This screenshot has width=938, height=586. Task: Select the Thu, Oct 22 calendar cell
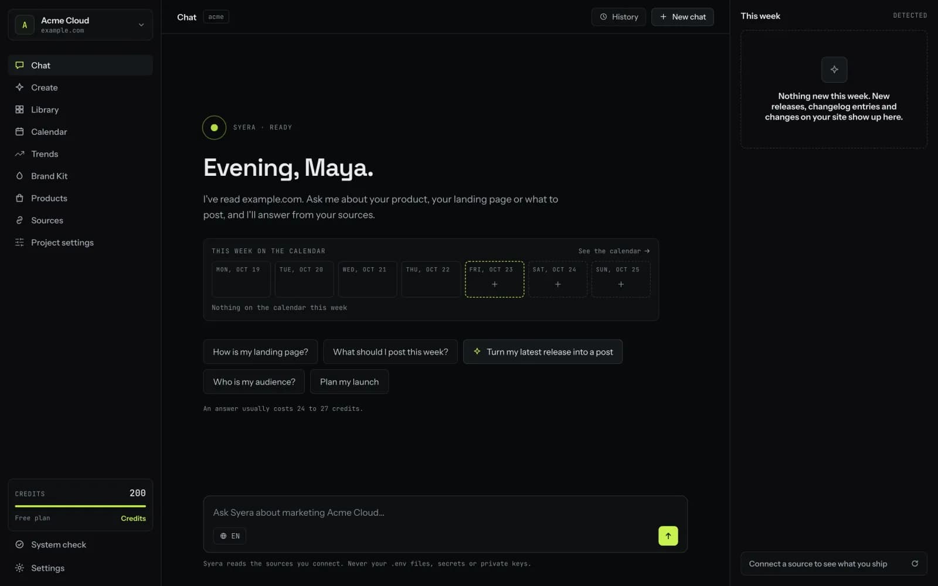coord(431,279)
